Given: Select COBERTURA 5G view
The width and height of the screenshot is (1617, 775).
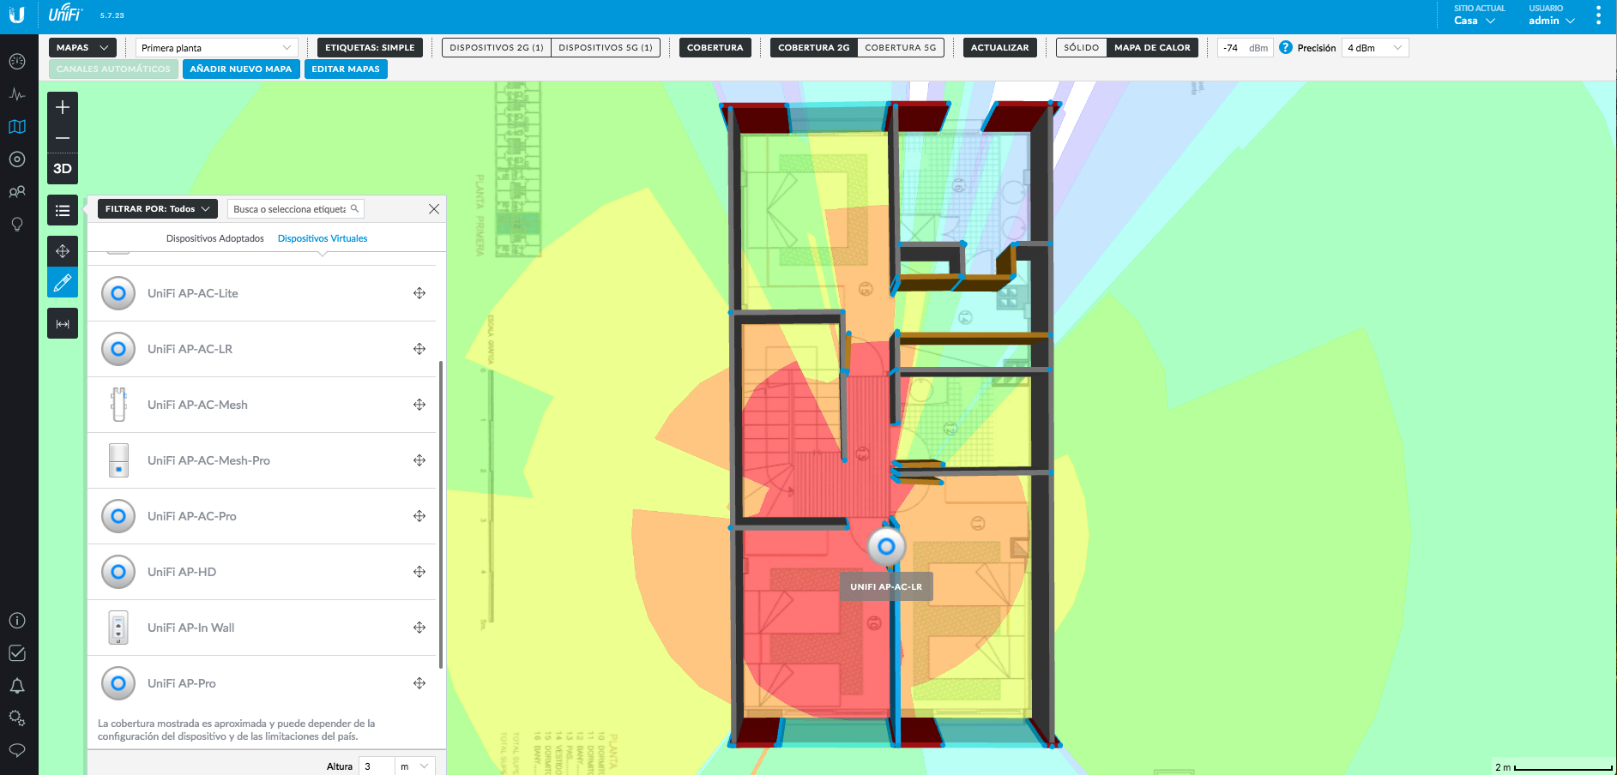Looking at the screenshot, I should [x=901, y=48].
